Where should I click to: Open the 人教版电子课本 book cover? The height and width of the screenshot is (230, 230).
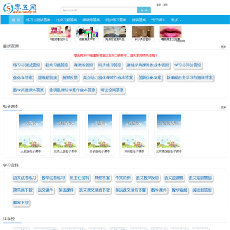(x=31, y=134)
